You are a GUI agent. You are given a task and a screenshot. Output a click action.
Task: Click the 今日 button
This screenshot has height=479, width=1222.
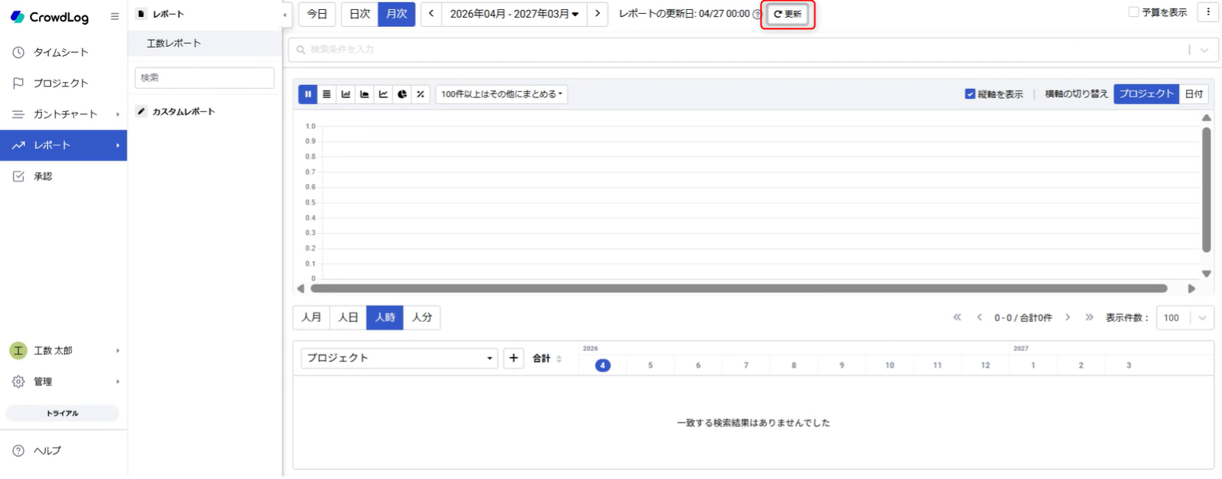click(x=317, y=14)
